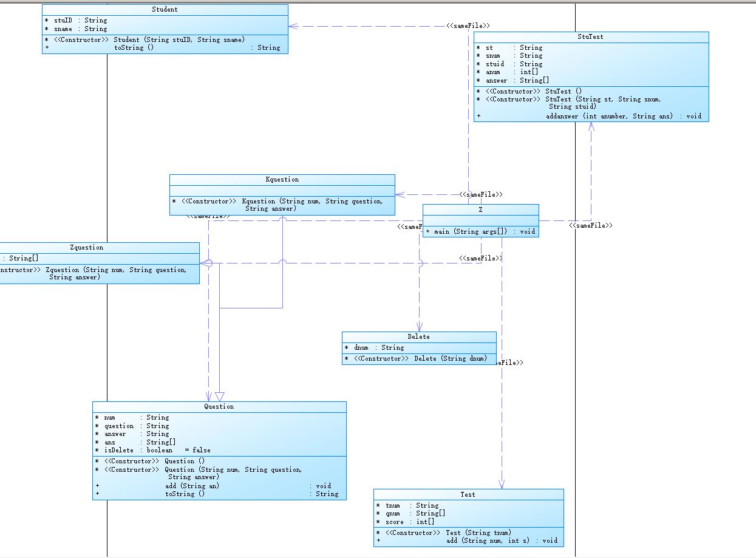756x558 pixels.
Task: Select the Question class header
Action: [219, 407]
